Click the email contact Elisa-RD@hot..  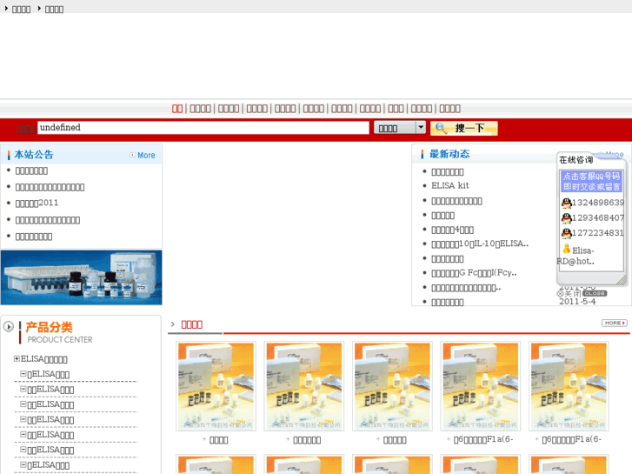click(x=575, y=256)
